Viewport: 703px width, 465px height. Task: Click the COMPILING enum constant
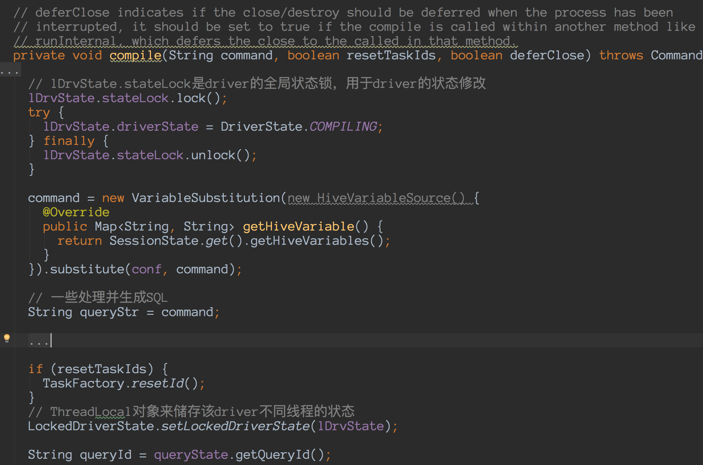pyautogui.click(x=343, y=127)
